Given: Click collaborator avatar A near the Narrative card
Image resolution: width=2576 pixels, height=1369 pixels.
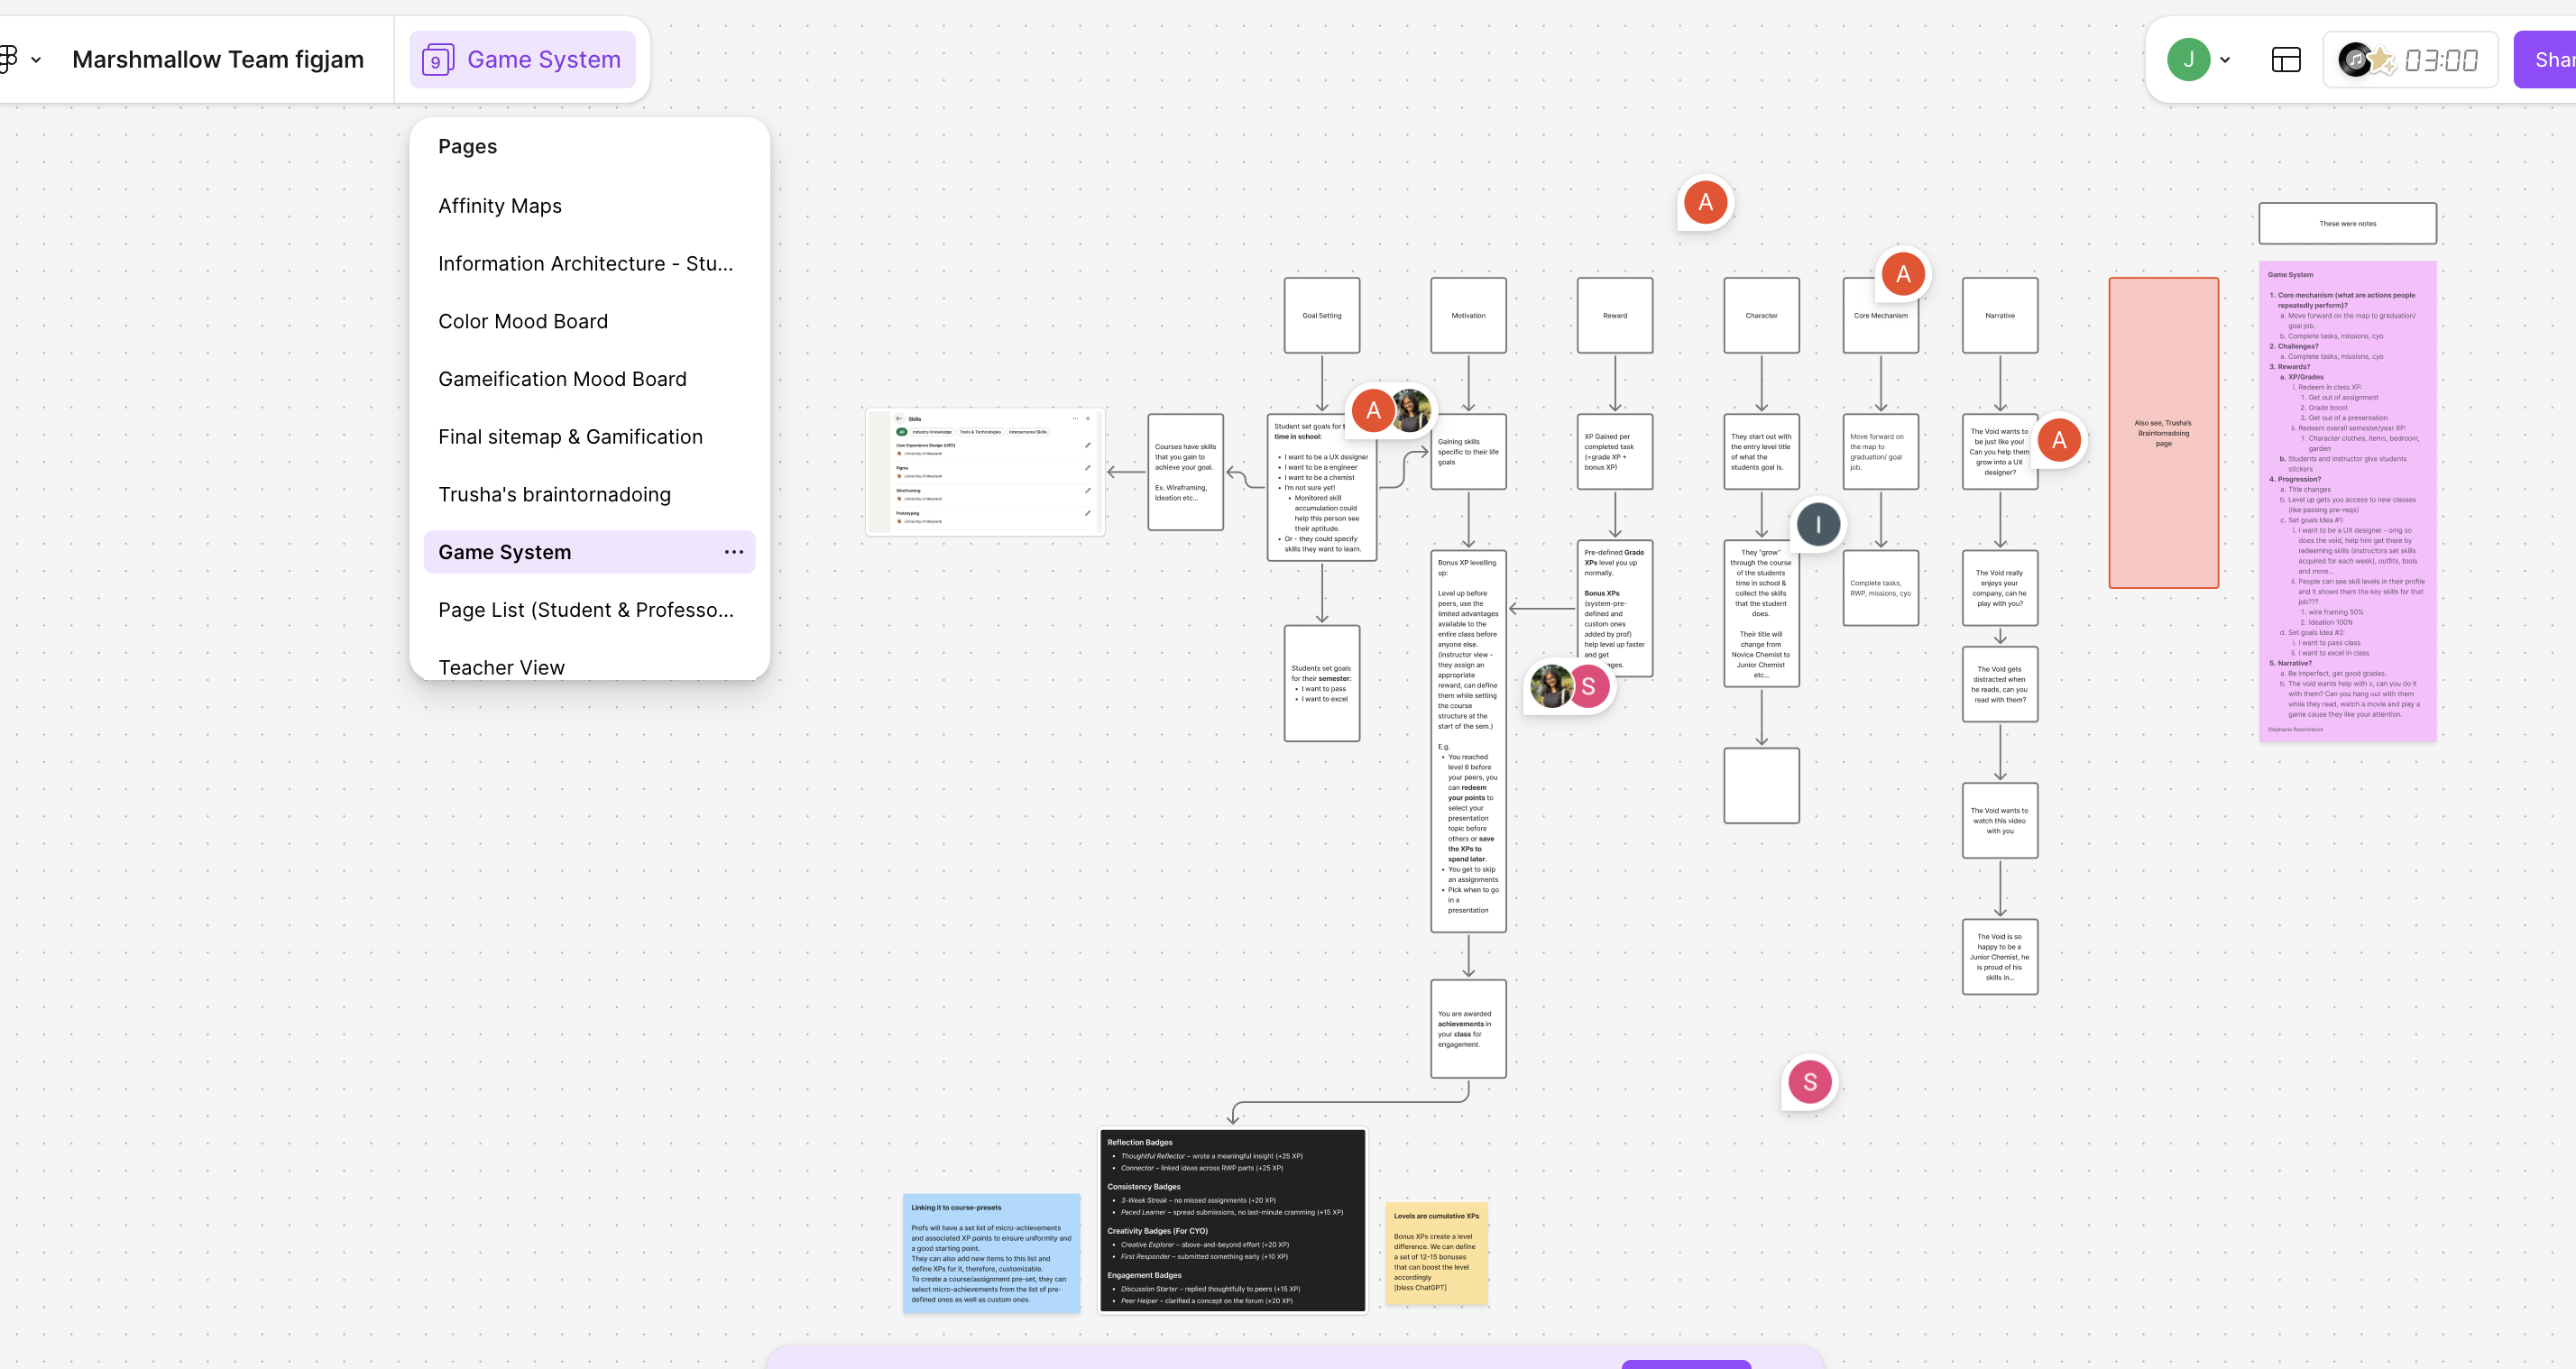Looking at the screenshot, I should [x=2059, y=439].
